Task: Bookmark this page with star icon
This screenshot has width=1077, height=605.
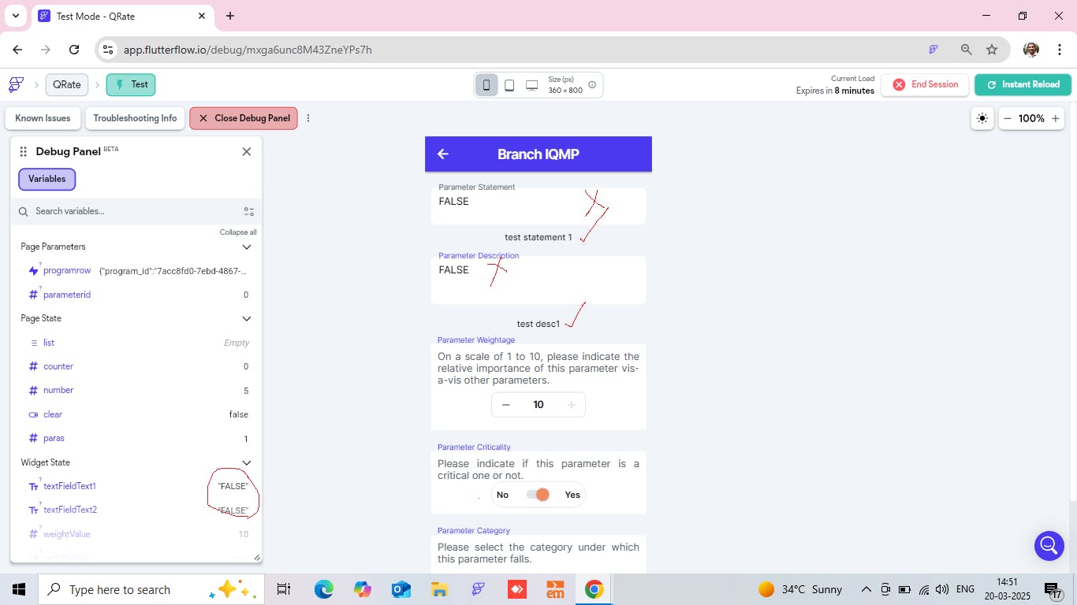Action: point(992,50)
